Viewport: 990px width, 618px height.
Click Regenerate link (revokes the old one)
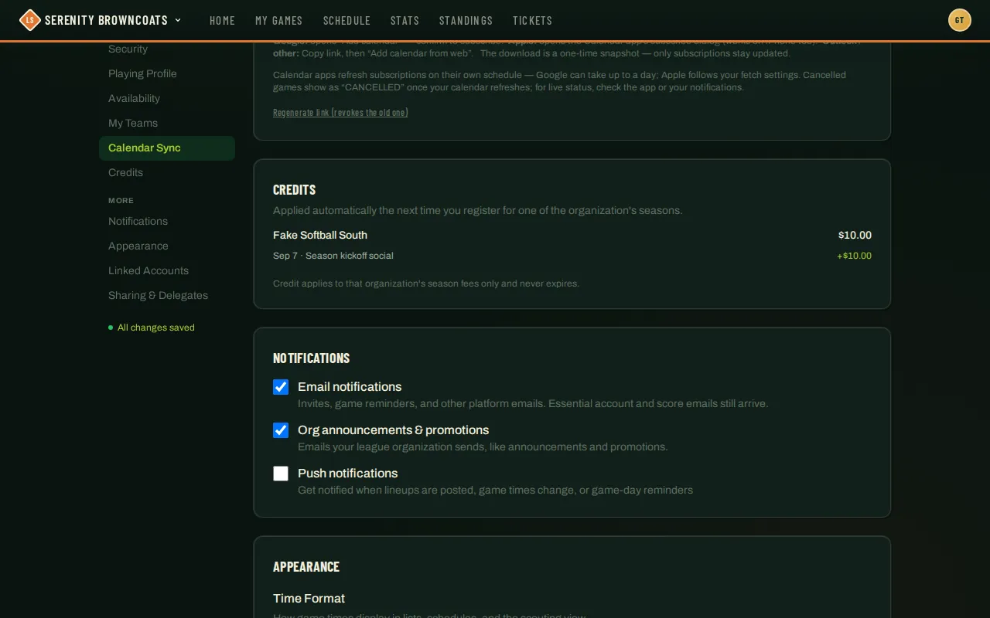(340, 113)
